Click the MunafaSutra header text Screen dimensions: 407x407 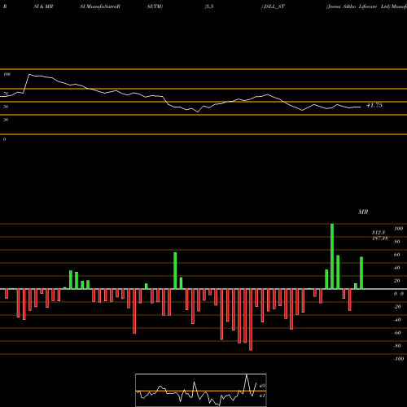(103, 7)
